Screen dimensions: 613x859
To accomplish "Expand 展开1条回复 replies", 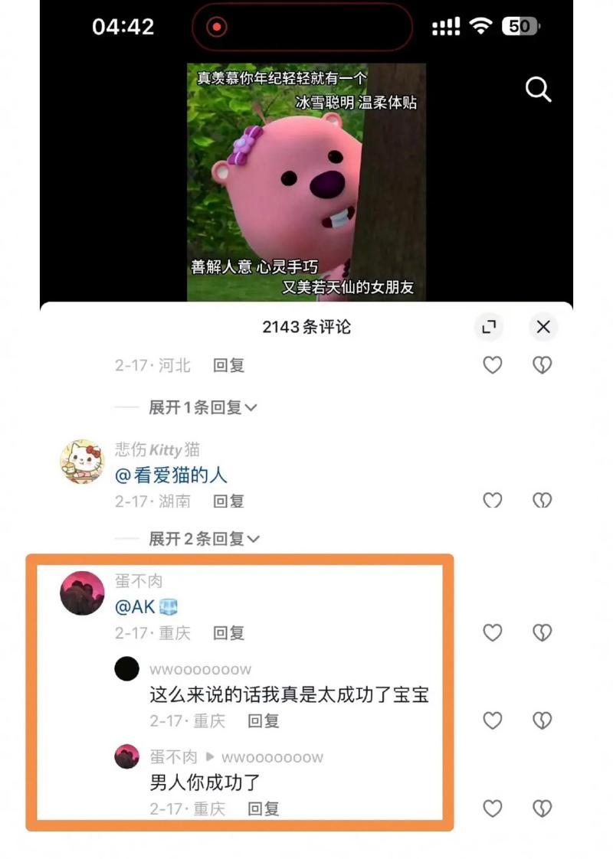I will click(x=202, y=407).
